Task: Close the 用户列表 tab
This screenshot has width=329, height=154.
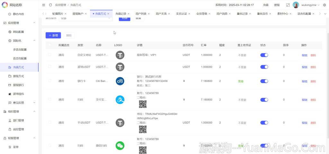Action: 149,13
